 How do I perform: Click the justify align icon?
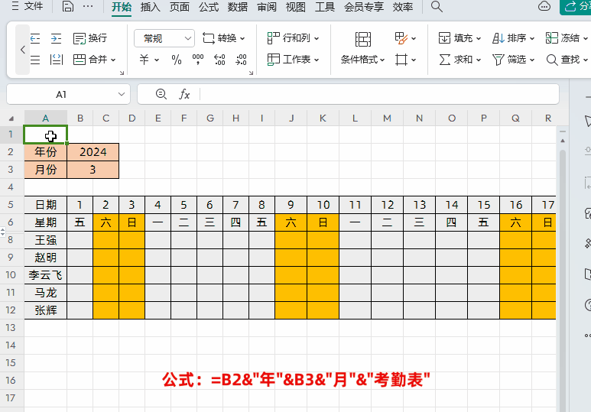tap(35, 60)
